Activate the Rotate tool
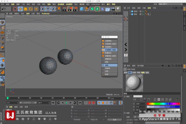Image resolution: width=186 pixels, height=124 pixels. [31, 9]
